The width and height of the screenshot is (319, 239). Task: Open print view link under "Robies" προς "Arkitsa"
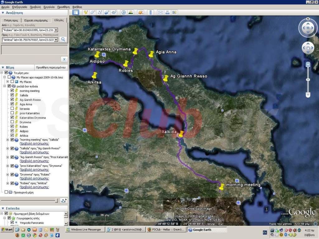pyautogui.click(x=34, y=187)
